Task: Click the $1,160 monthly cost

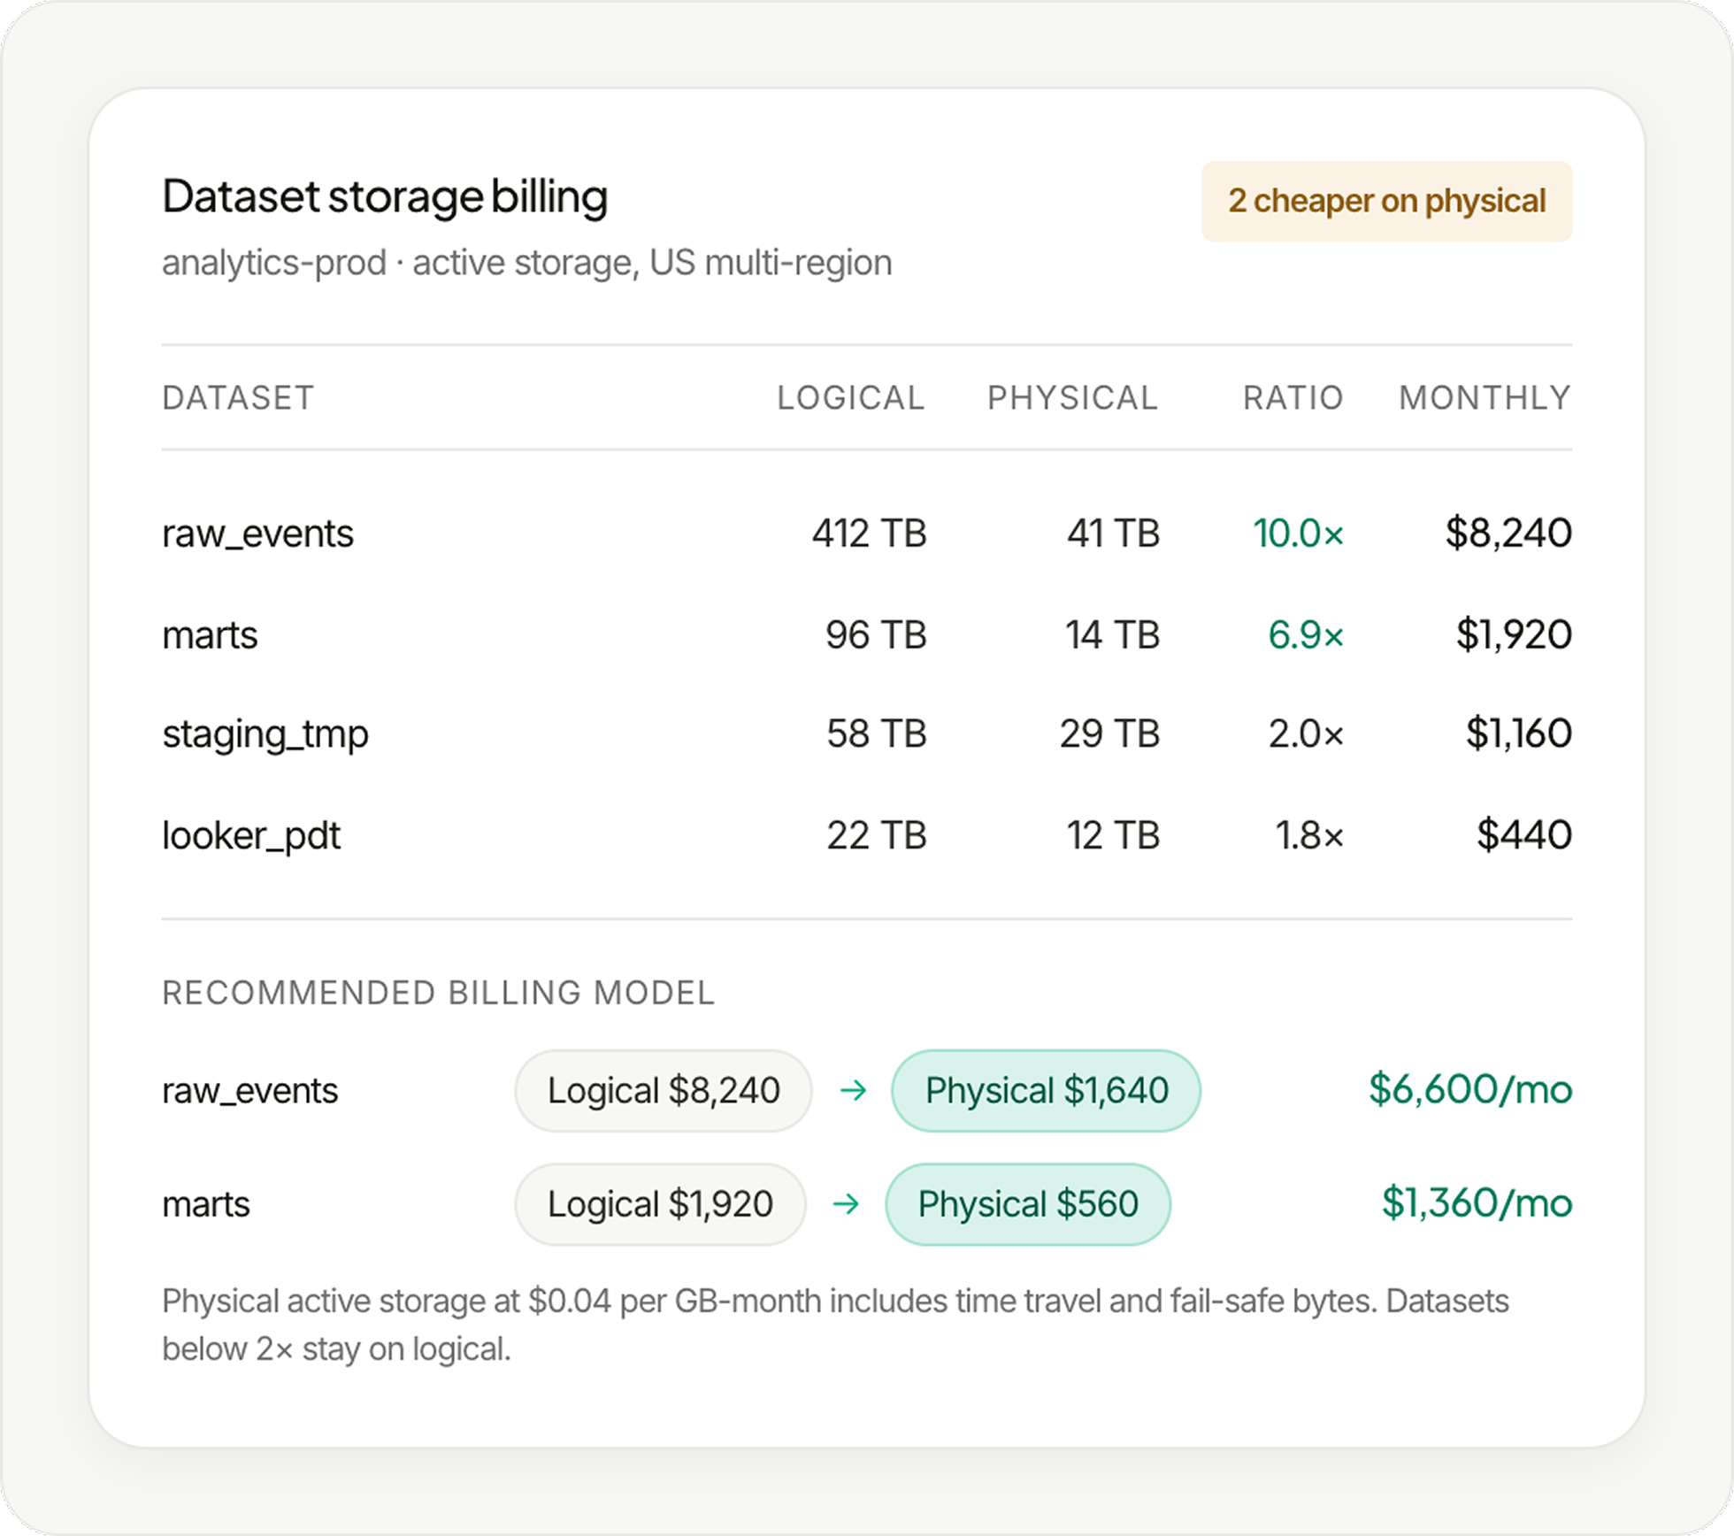Action: pyautogui.click(x=1518, y=733)
